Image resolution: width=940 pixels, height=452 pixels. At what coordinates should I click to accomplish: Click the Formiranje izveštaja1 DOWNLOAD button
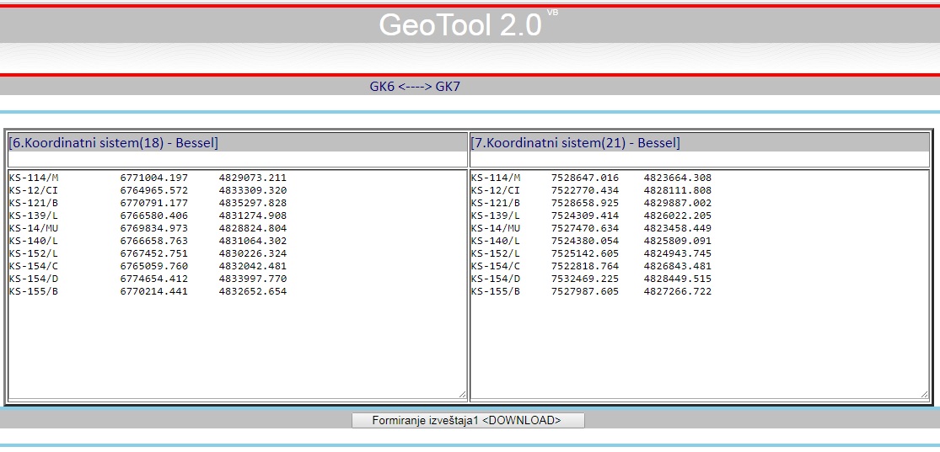click(467, 420)
